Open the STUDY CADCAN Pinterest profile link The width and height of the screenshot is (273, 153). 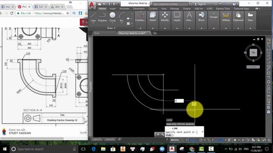pos(20,133)
